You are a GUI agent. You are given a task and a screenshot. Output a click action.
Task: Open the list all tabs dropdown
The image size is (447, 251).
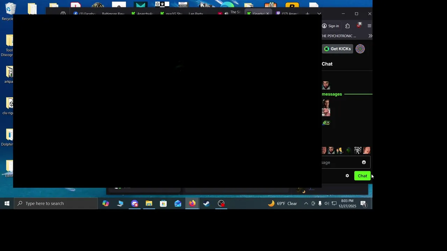(319, 14)
